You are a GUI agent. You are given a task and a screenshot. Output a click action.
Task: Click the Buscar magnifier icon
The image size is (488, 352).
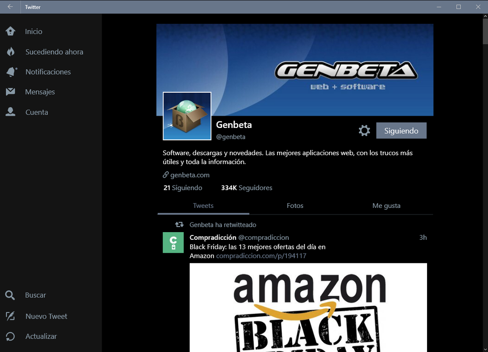tap(10, 295)
